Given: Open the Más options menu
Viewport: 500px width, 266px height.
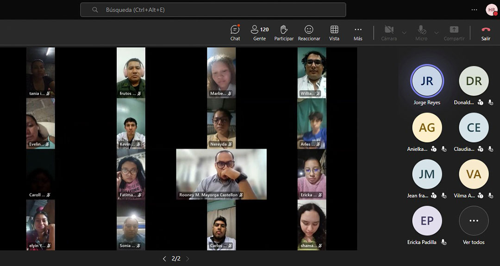Looking at the screenshot, I should pyautogui.click(x=358, y=32).
